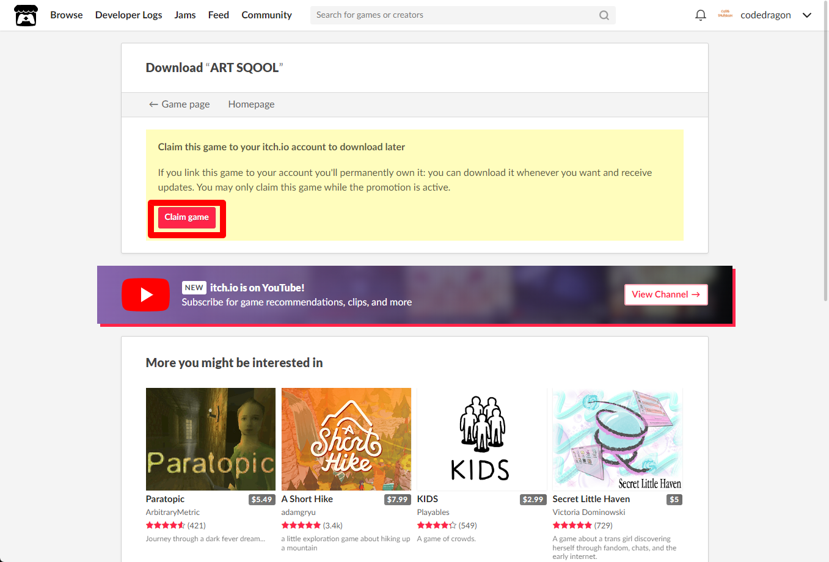The image size is (829, 562).
Task: Open Developer Logs in navigation
Action: (129, 15)
